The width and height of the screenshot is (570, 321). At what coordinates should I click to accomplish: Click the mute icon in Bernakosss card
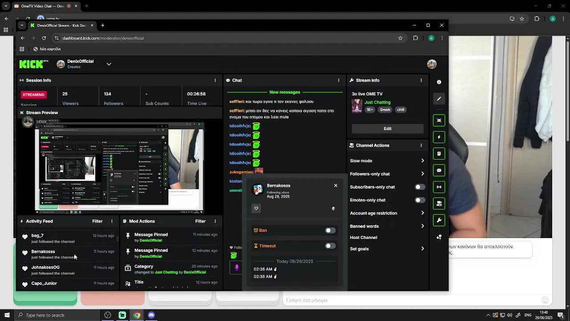(333, 208)
